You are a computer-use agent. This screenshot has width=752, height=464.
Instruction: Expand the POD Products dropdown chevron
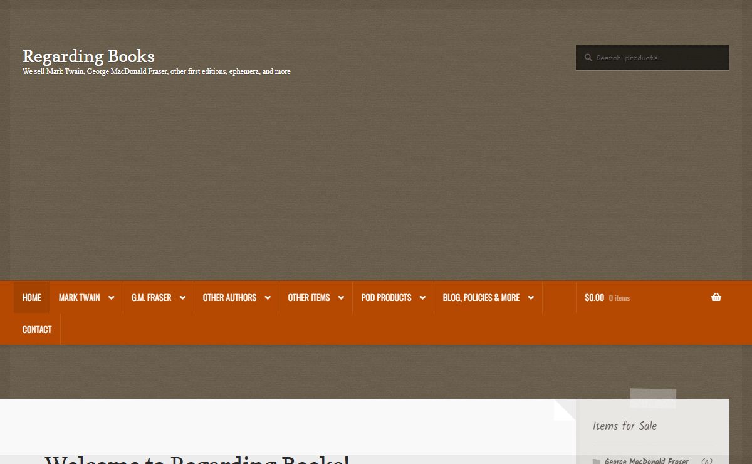pos(422,298)
